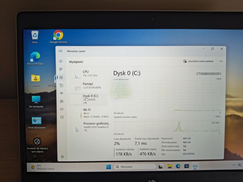Click the 'Pojemność' 466 GB value
Screen dimensions: 243x182
tap(187, 138)
